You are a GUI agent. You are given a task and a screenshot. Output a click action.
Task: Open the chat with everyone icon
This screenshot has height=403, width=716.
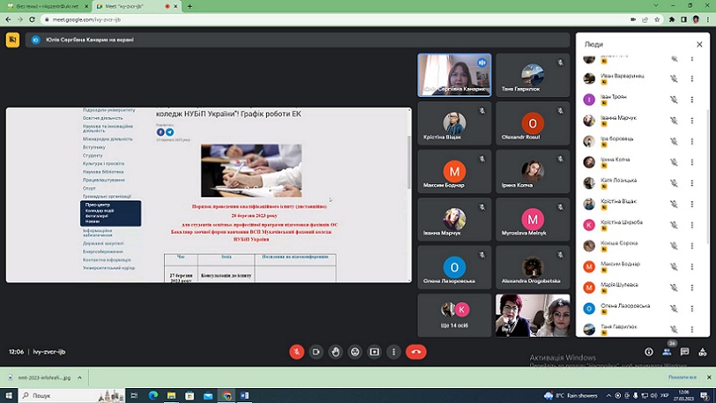click(x=684, y=352)
